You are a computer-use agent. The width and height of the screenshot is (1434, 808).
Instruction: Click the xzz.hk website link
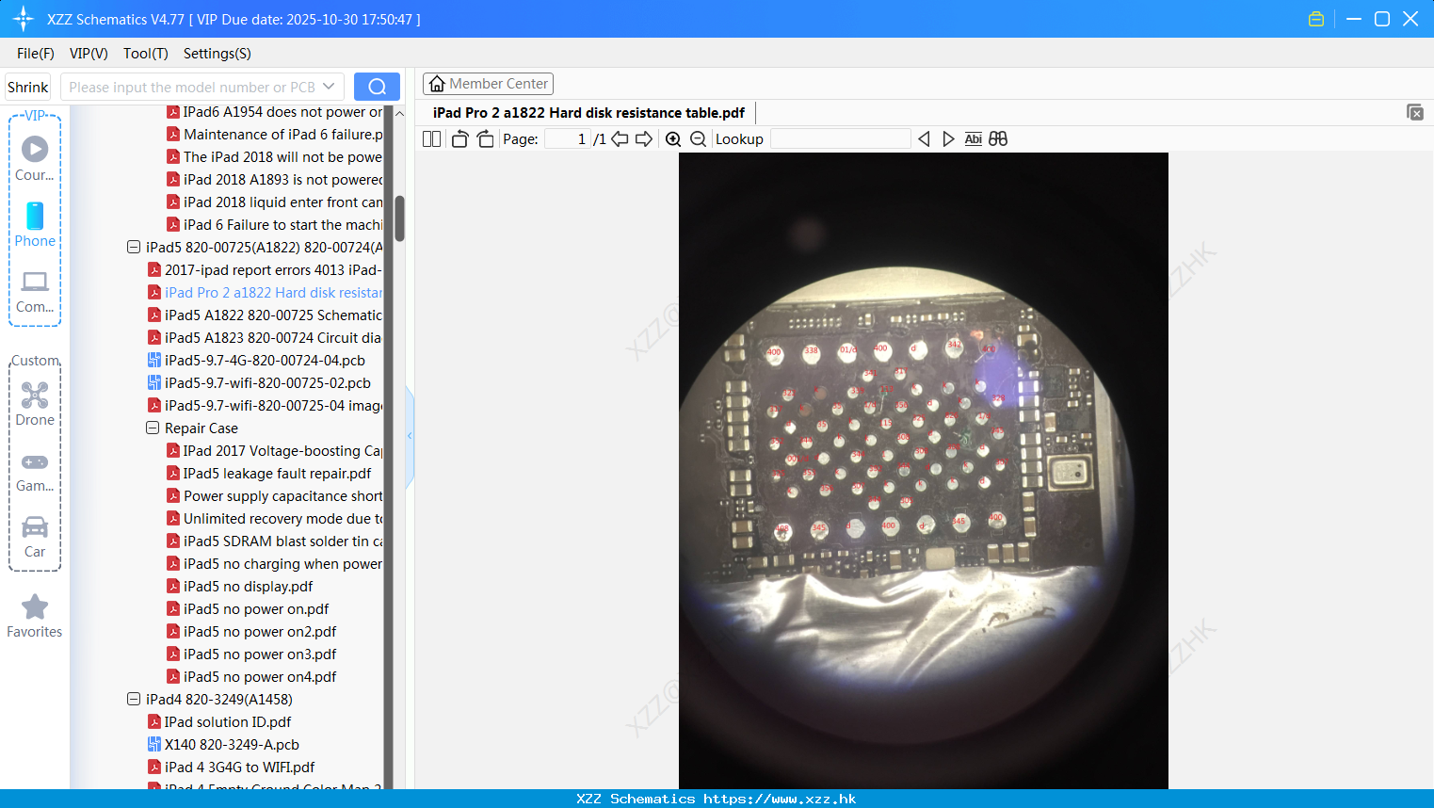click(x=780, y=799)
